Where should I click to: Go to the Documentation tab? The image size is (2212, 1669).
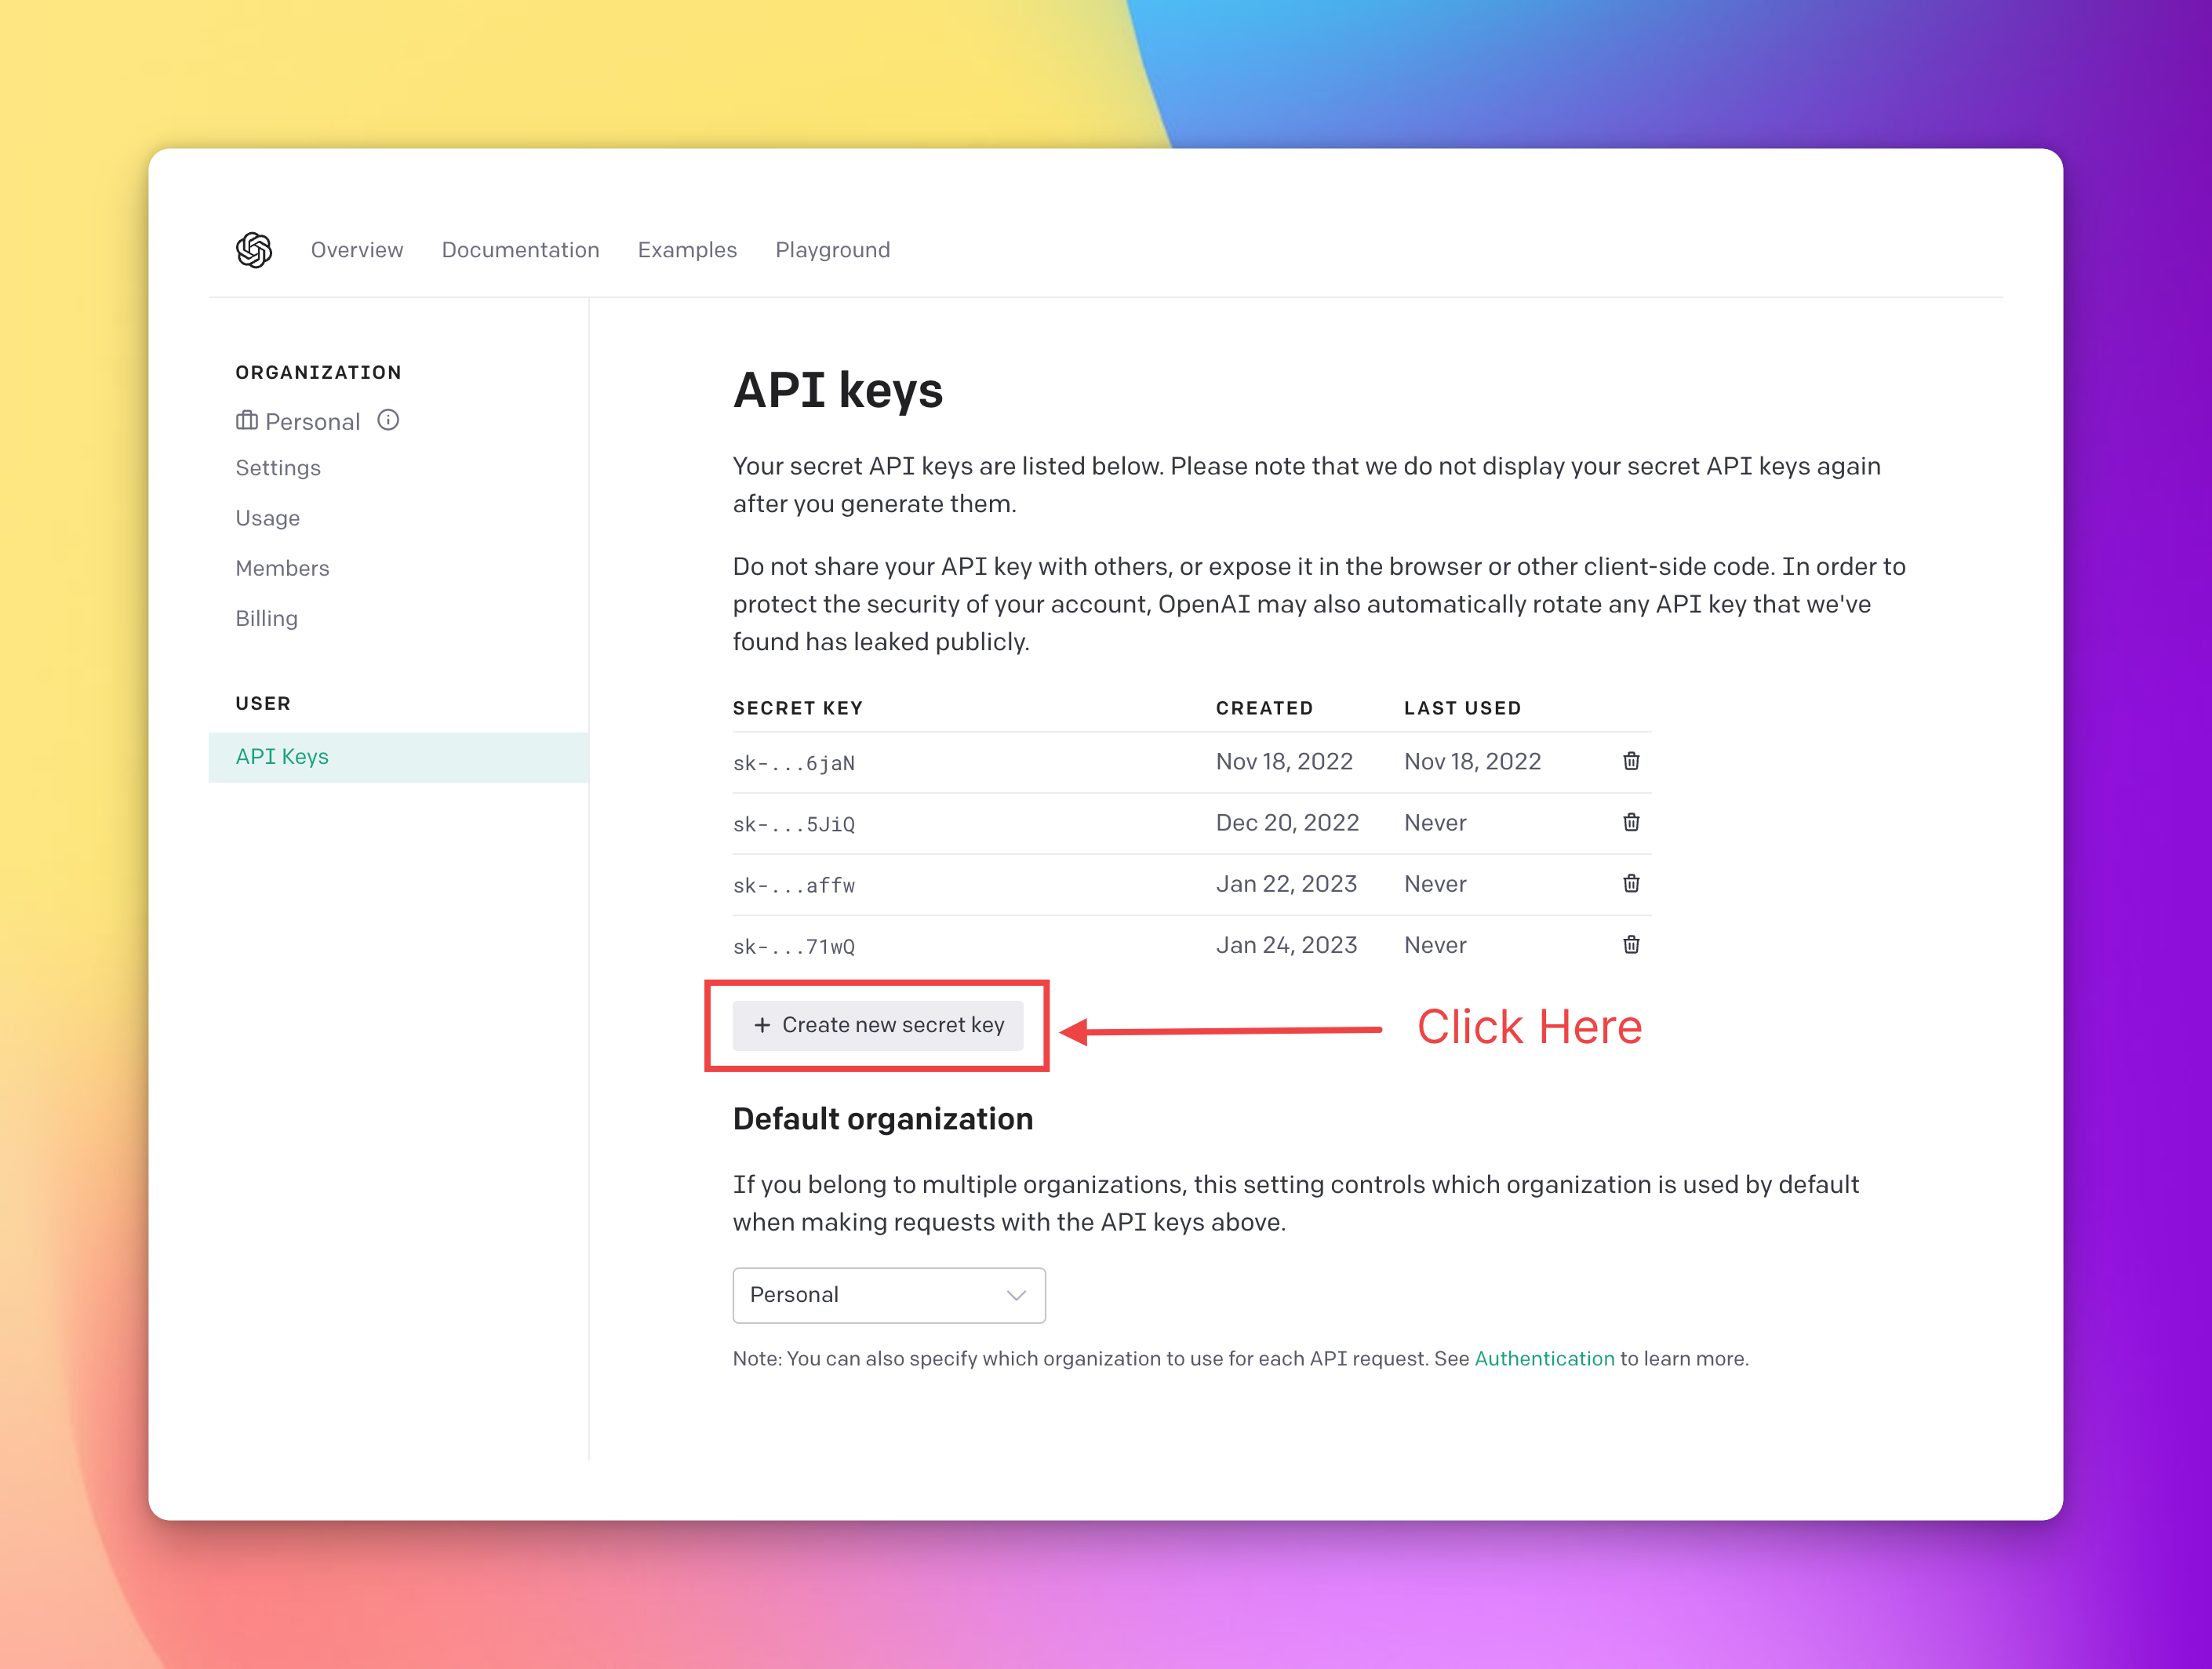click(x=520, y=250)
